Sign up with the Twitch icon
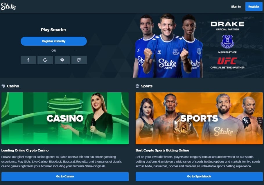This screenshot has width=264, height=185. click(x=79, y=60)
